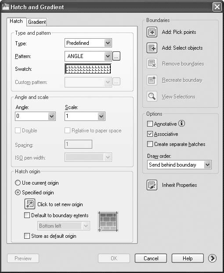Click the View Selections magnifier icon
224x273 pixels.
click(152, 96)
